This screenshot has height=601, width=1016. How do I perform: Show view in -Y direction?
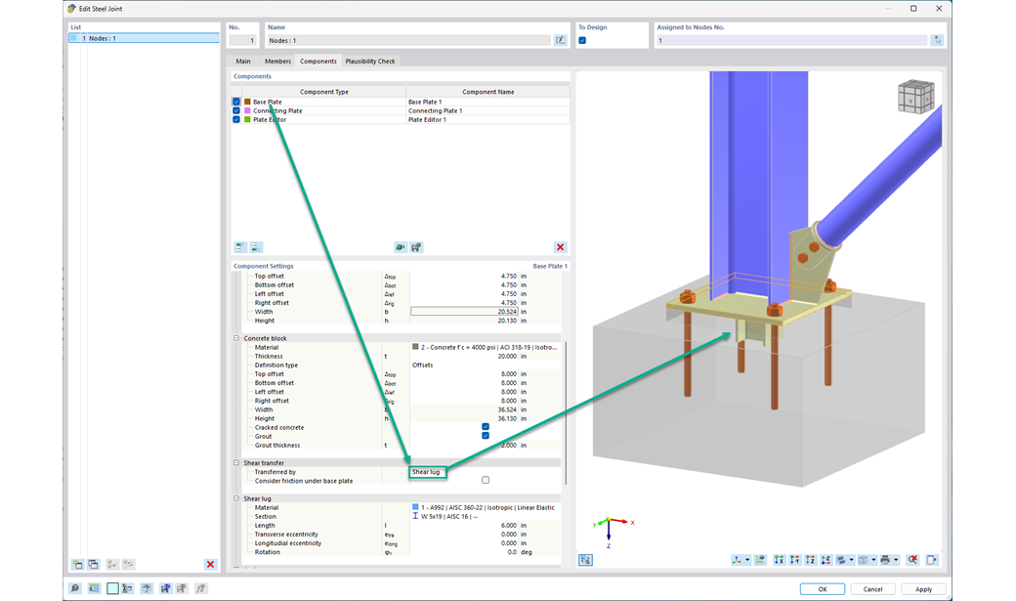[795, 560]
